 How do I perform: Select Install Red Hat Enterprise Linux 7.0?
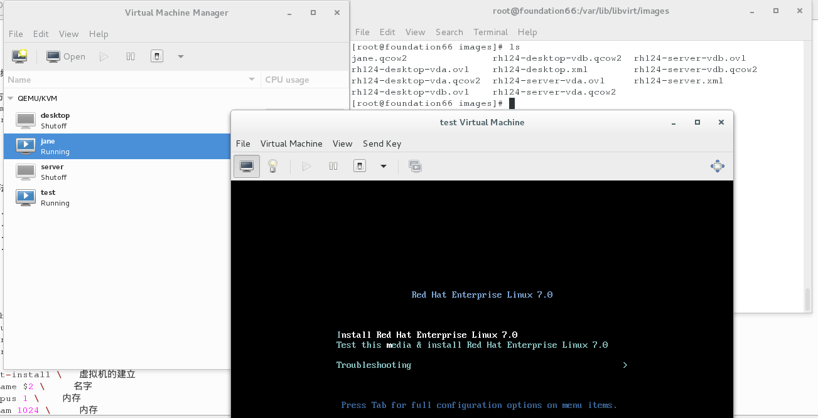click(427, 335)
